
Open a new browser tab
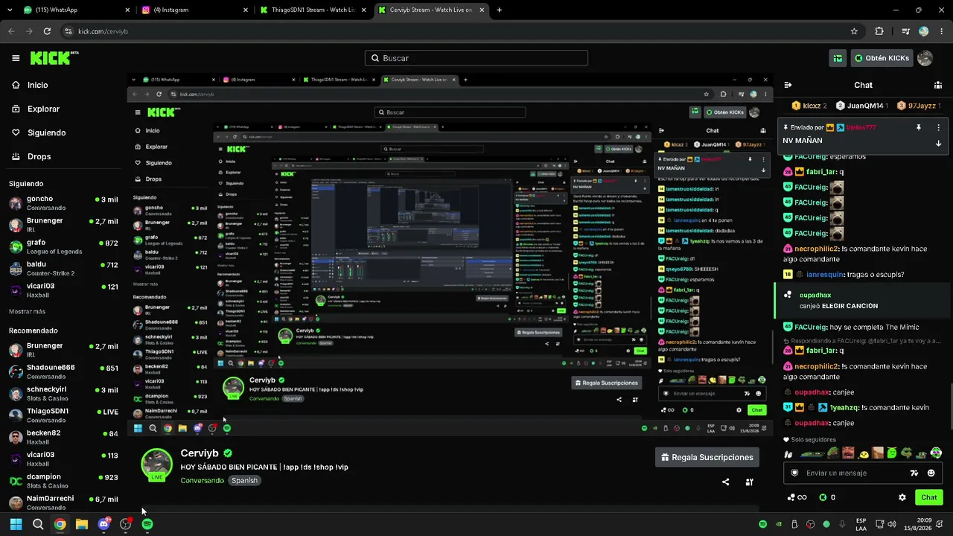coord(499,10)
